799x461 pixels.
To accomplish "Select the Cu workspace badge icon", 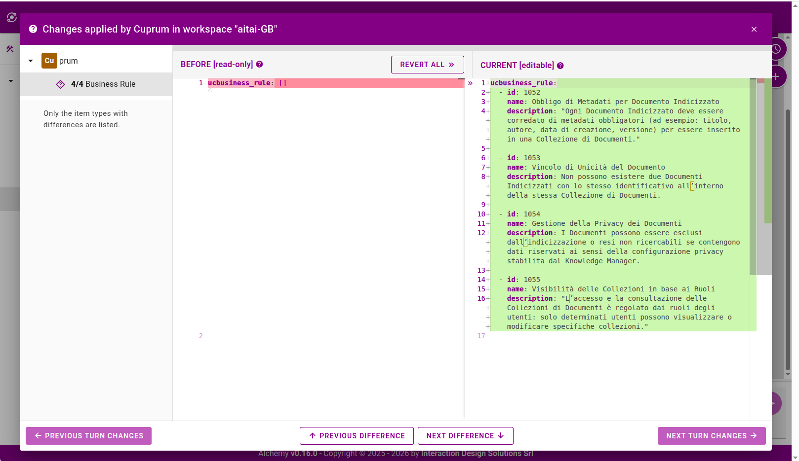I will coord(49,61).
